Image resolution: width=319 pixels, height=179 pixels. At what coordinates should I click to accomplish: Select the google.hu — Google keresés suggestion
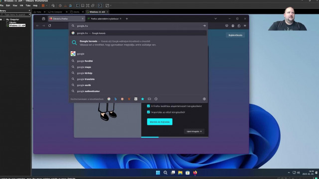pyautogui.click(x=139, y=33)
